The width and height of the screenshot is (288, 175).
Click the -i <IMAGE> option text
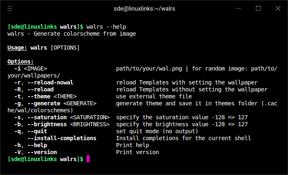(31, 68)
